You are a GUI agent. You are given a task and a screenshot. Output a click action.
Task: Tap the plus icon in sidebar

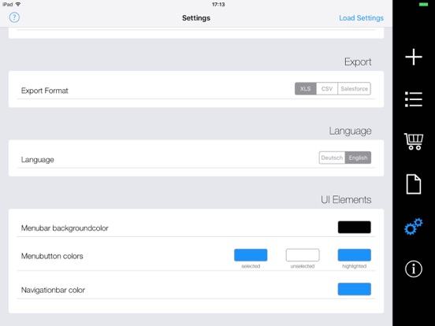coord(414,57)
